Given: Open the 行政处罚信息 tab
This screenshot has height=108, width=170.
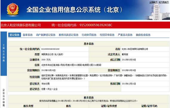Looking at the screenshot, I should pyautogui.click(x=89, y=35).
